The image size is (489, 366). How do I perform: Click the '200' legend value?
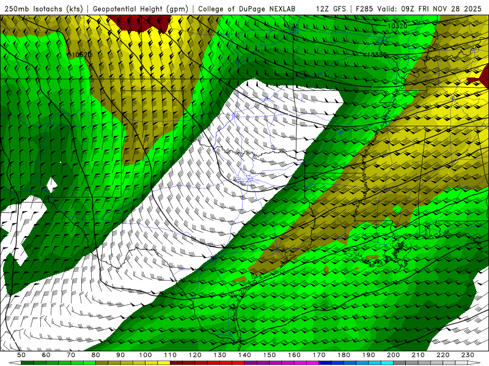[393, 355]
